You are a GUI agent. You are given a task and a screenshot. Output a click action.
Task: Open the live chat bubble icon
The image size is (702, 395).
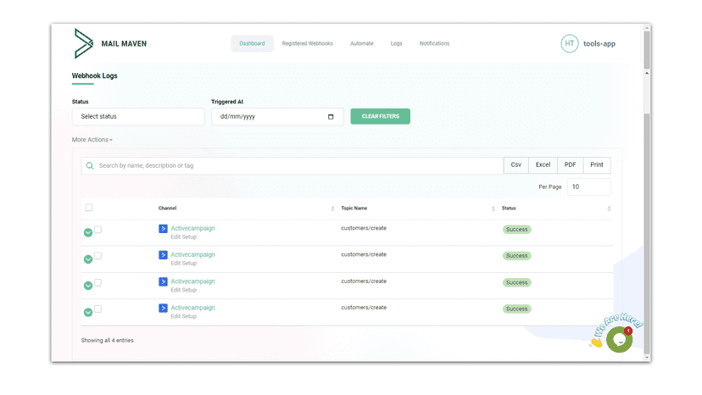click(620, 339)
